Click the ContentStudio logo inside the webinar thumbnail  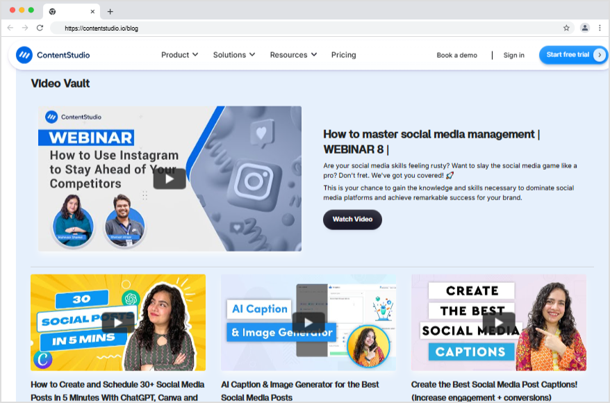click(73, 117)
